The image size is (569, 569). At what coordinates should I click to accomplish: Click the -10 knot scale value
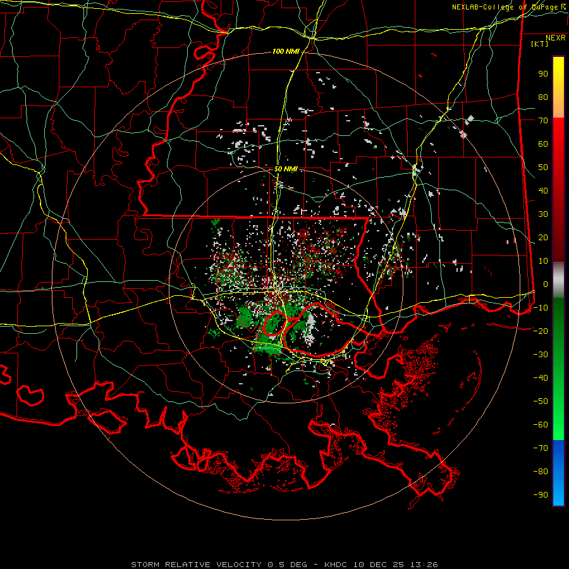[x=541, y=308]
